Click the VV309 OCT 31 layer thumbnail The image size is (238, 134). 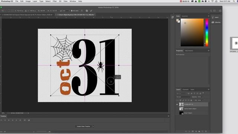click(x=181, y=105)
